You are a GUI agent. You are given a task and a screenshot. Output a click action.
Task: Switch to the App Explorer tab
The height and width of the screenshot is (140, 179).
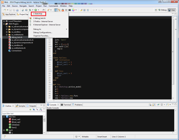pos(9,14)
